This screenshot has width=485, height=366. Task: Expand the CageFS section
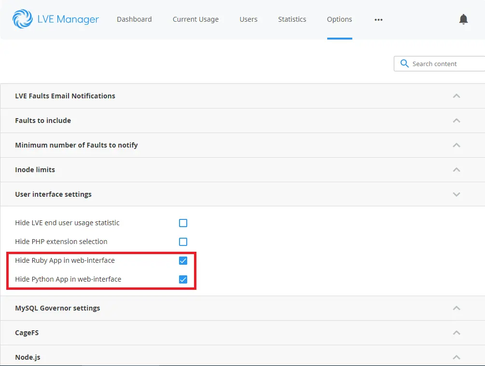(x=456, y=333)
